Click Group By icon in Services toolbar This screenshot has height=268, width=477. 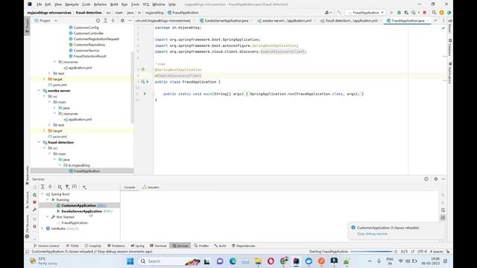[60, 187]
